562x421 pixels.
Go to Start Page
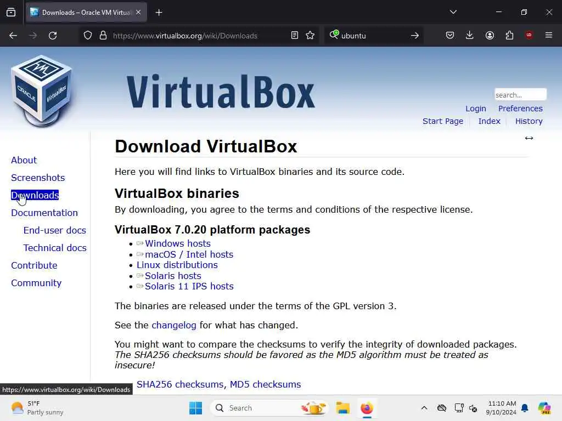coord(443,121)
